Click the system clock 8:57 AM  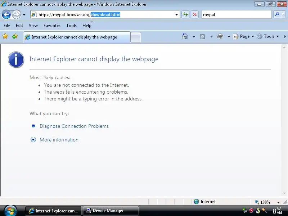277,211
